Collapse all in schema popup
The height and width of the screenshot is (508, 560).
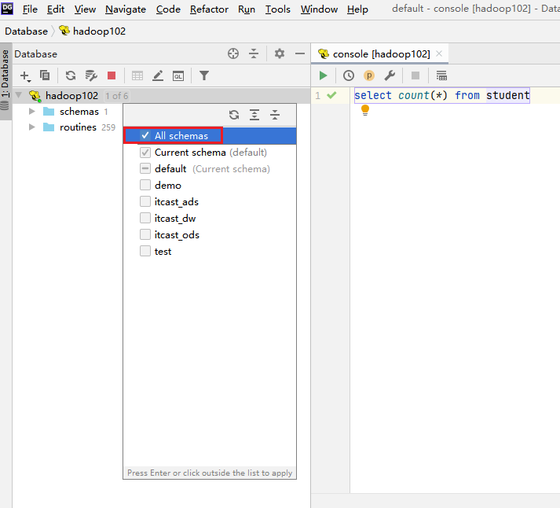(275, 115)
